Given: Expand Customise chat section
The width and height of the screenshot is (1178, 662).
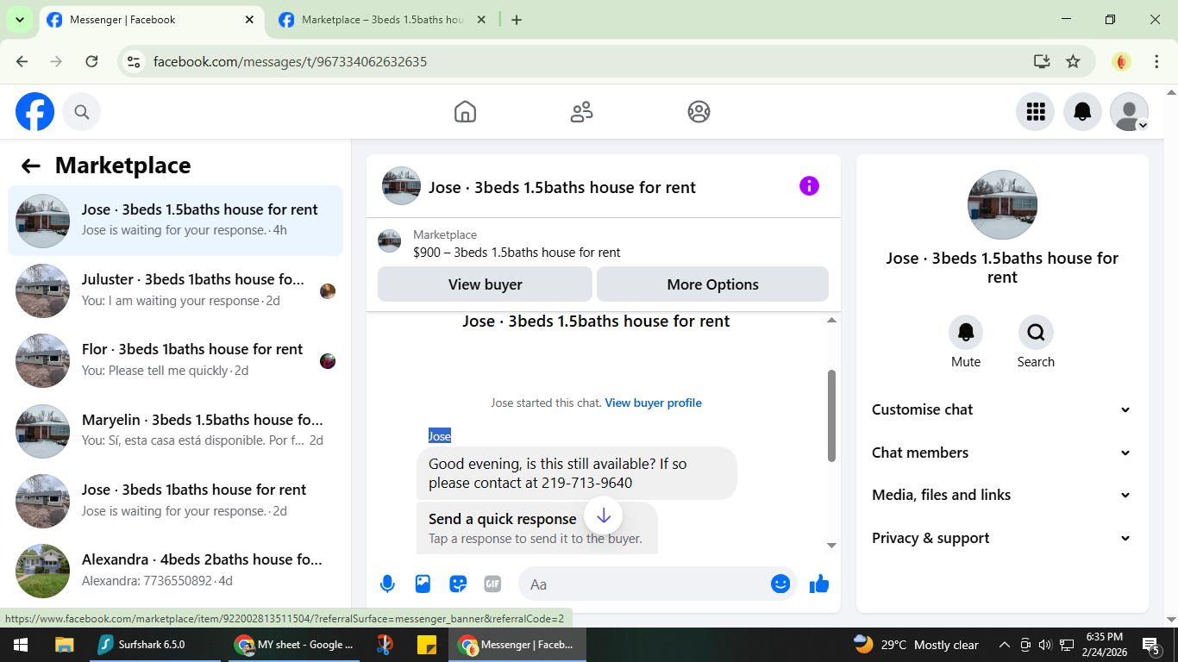Looking at the screenshot, I should 1002,409.
